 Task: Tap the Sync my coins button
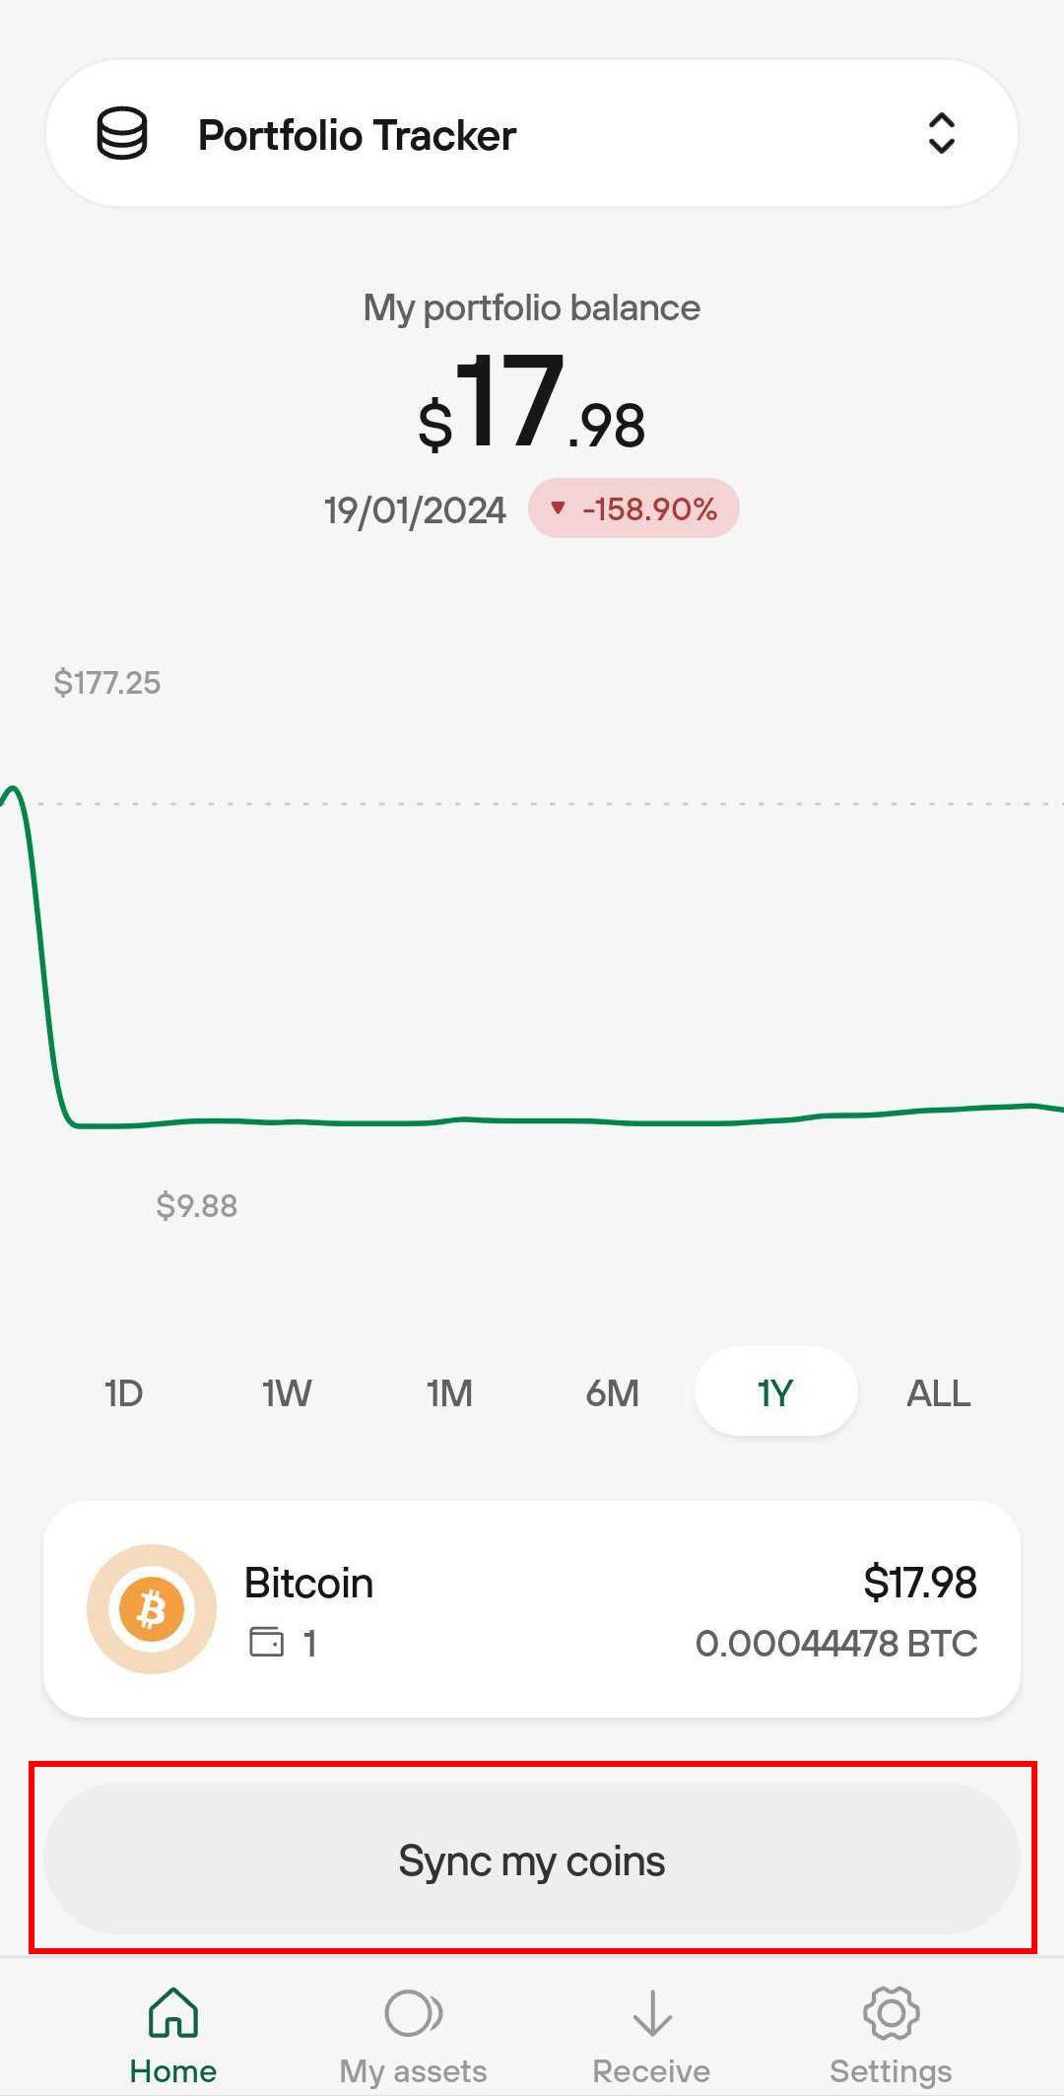(532, 1859)
